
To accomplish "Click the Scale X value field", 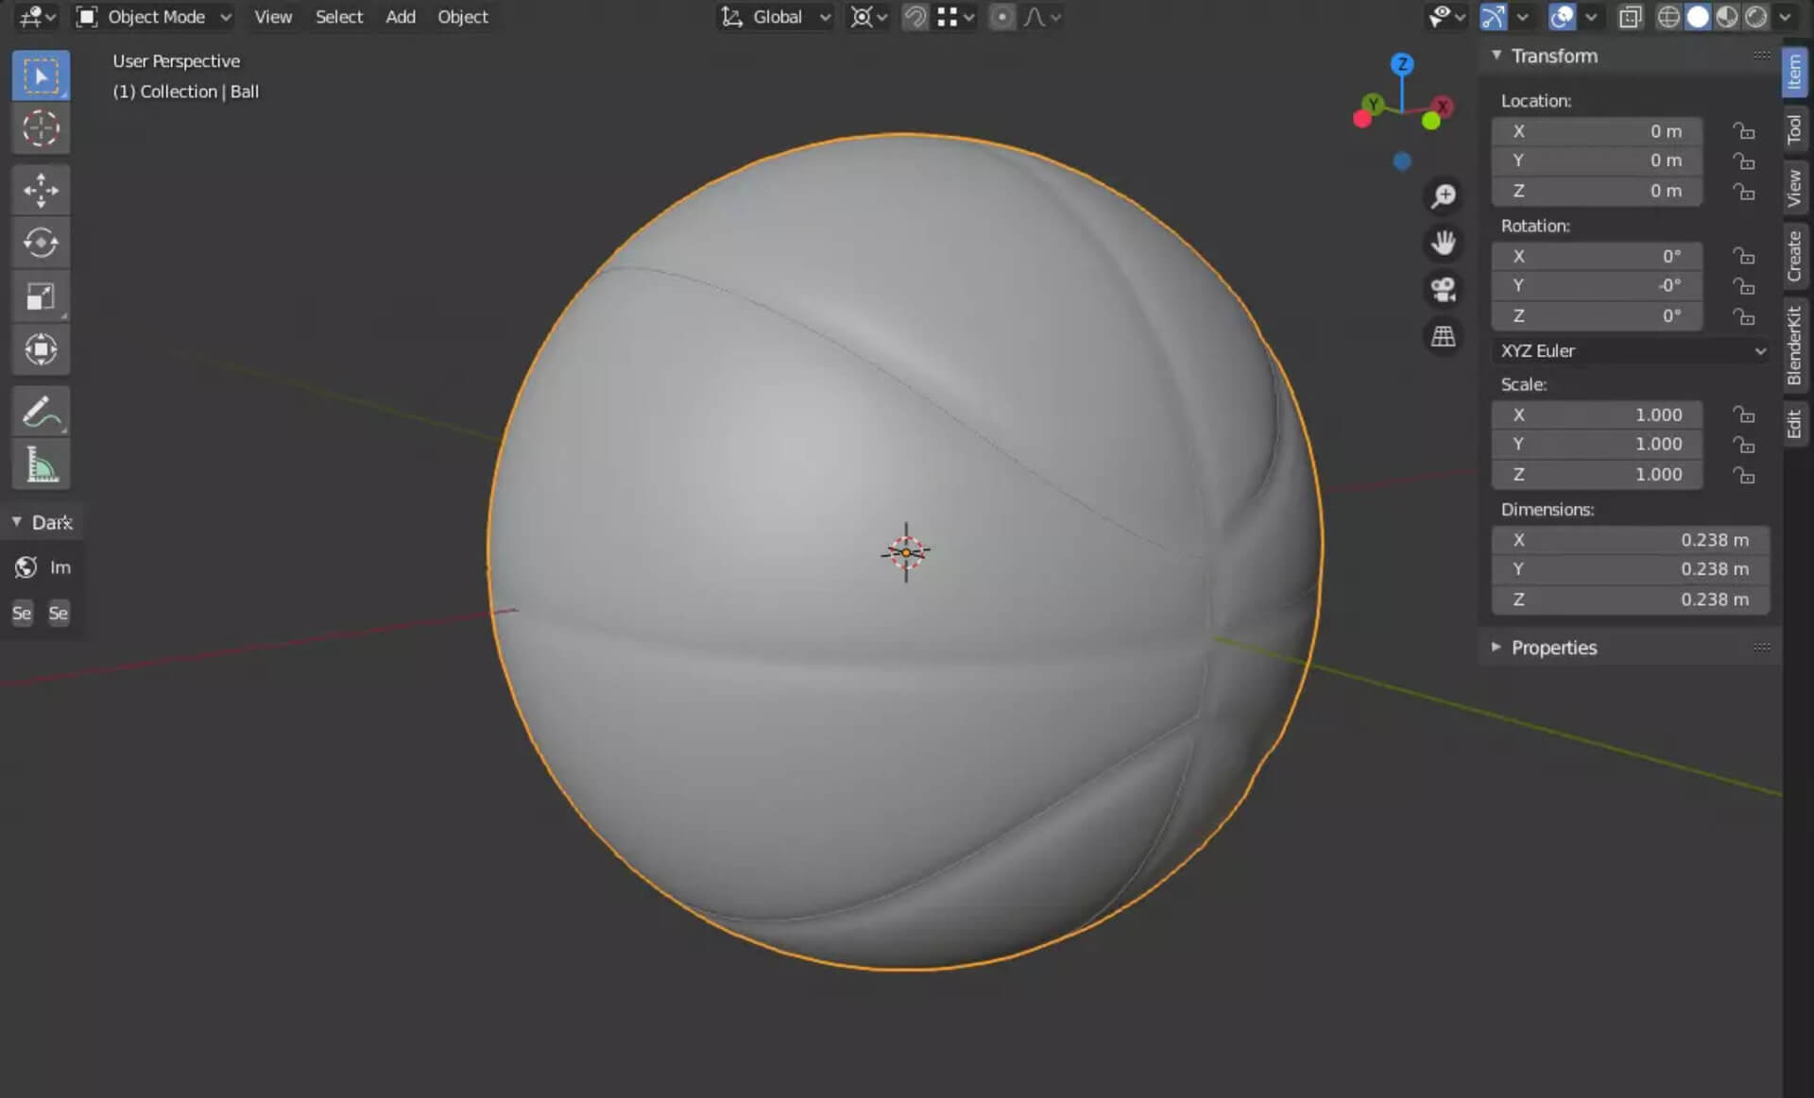I will click(x=1598, y=415).
